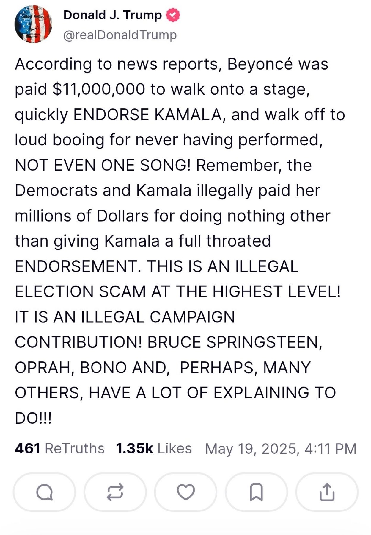Click the May 19, 2025 timestamp
The image size is (371, 535).
[281, 449]
